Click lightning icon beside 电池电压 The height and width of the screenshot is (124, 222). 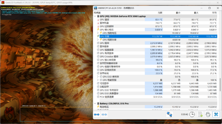click(x=98, y=107)
